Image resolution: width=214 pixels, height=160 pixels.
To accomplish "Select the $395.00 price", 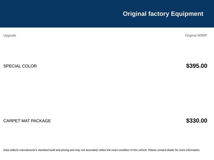I will point(197,66).
